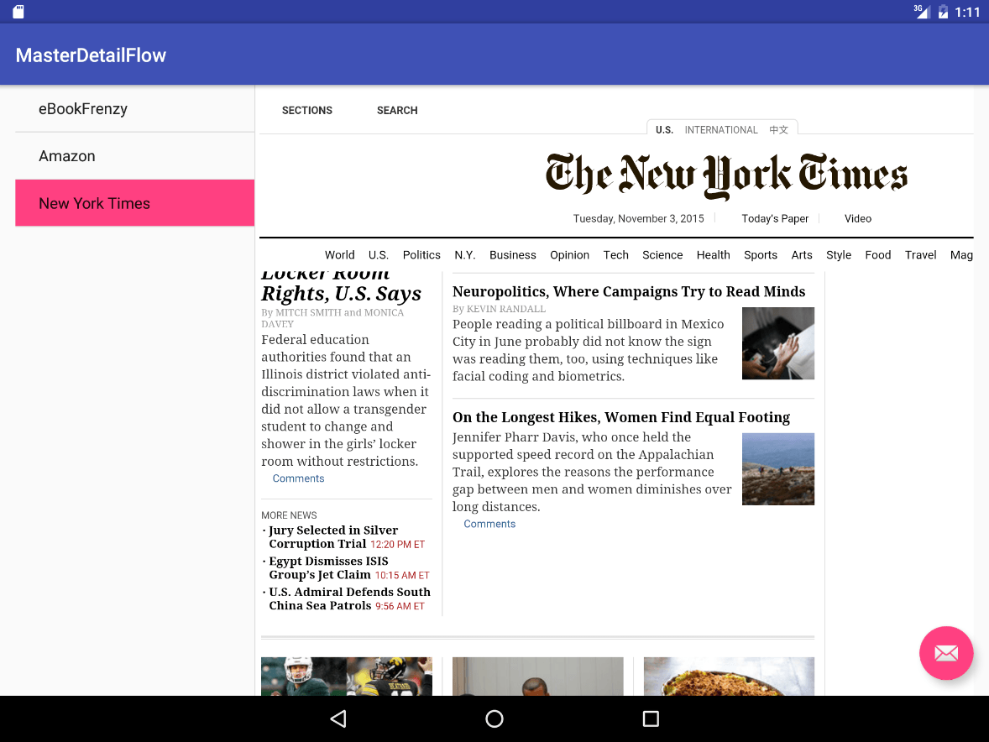989x742 pixels.
Task: Open recent apps with square button
Action: pyautogui.click(x=650, y=718)
